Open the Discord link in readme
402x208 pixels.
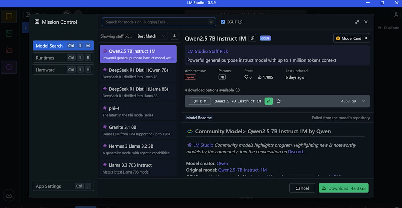295,152
